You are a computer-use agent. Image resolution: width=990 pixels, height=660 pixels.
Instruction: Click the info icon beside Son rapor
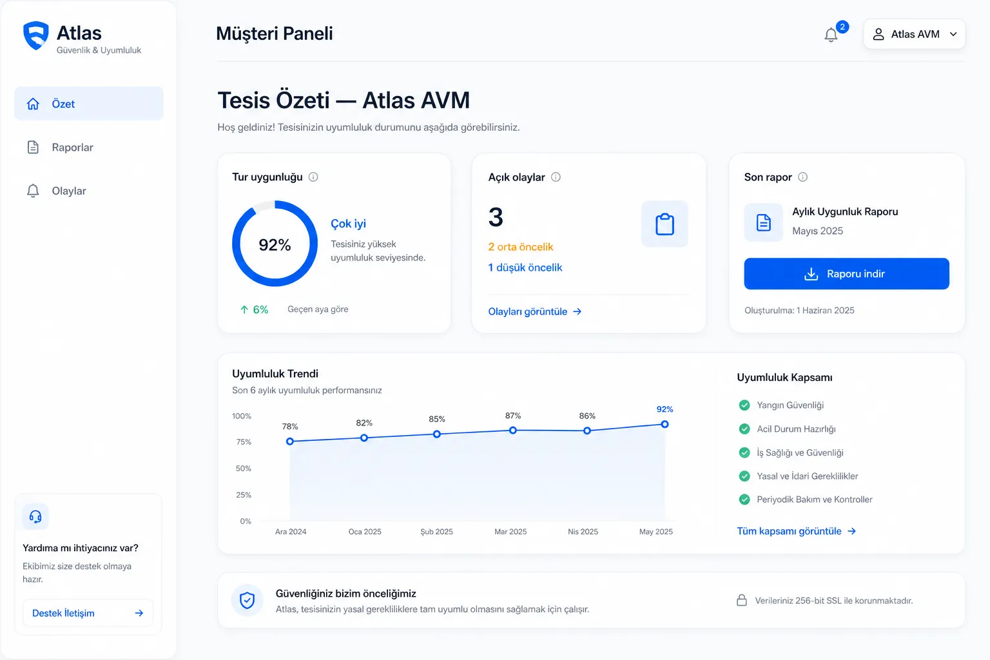[x=802, y=177]
